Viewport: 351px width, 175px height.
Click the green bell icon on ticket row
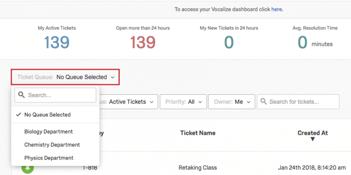click(x=27, y=169)
